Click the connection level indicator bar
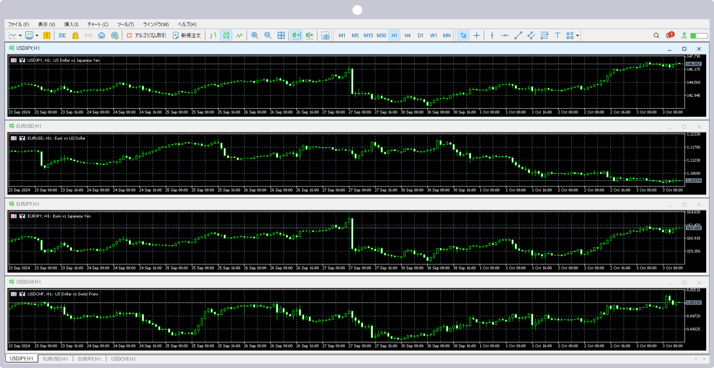 699,36
